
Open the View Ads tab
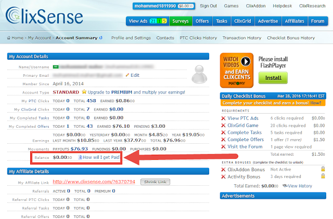pyautogui.click(x=148, y=21)
